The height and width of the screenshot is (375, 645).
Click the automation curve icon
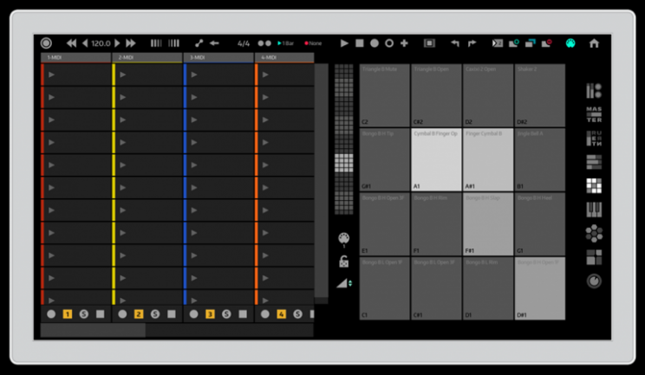(199, 43)
